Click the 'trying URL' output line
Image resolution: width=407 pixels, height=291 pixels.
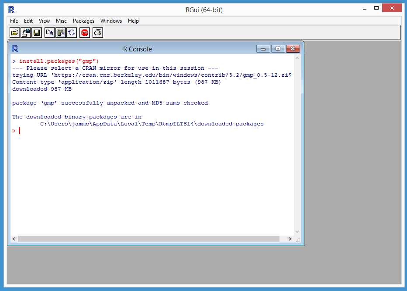(152, 75)
